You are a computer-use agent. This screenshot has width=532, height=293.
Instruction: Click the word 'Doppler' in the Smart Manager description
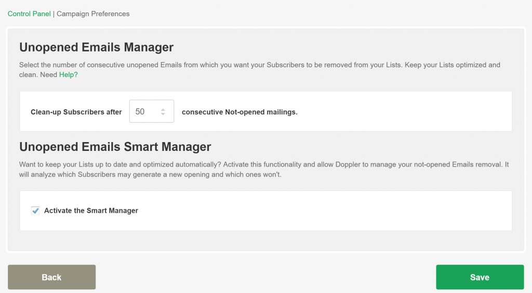[348, 164]
